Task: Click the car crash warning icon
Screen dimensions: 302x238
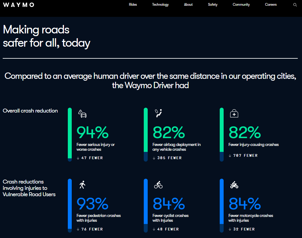Action: coord(82,114)
